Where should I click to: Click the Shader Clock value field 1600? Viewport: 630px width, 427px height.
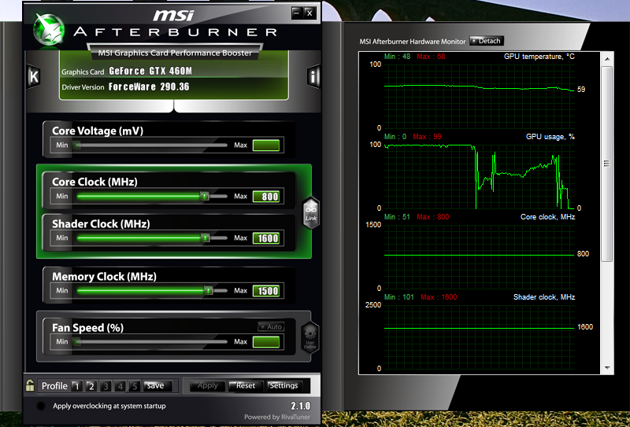point(266,238)
